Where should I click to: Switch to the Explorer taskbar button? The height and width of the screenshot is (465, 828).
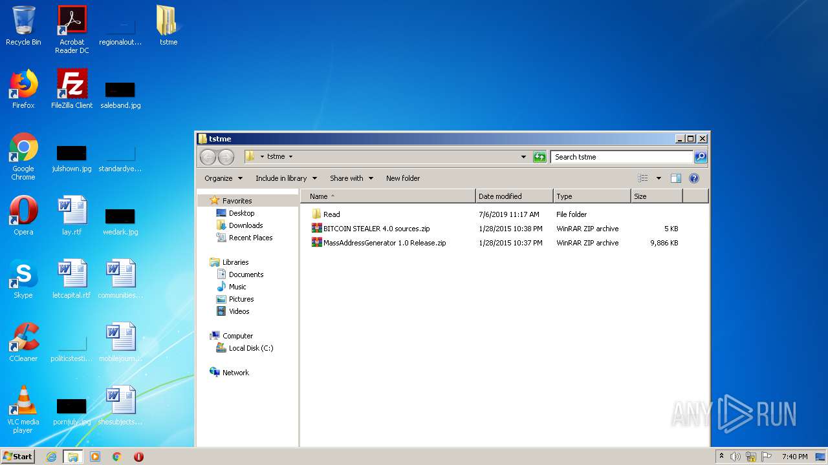(73, 457)
